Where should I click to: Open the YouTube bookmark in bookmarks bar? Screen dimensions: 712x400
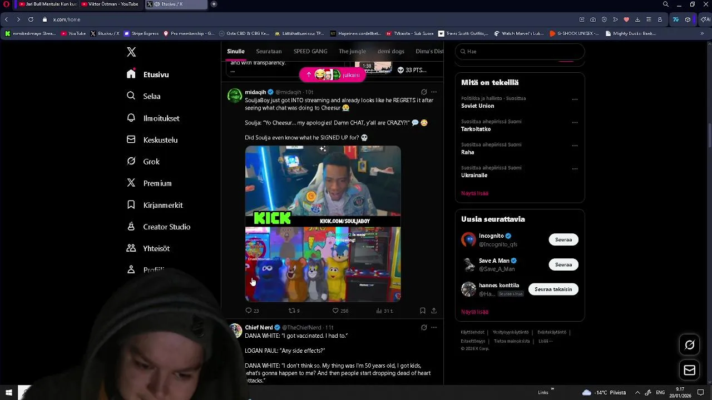coord(73,33)
